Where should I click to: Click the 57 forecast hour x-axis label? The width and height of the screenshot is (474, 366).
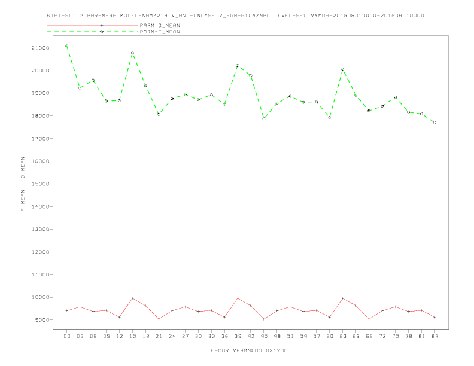317,336
